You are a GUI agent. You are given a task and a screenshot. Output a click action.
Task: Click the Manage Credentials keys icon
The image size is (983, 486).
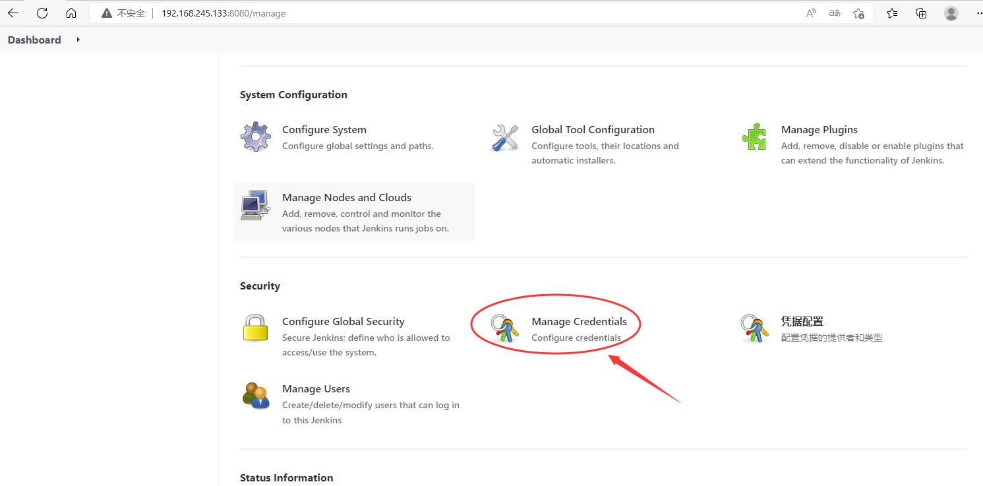click(506, 328)
